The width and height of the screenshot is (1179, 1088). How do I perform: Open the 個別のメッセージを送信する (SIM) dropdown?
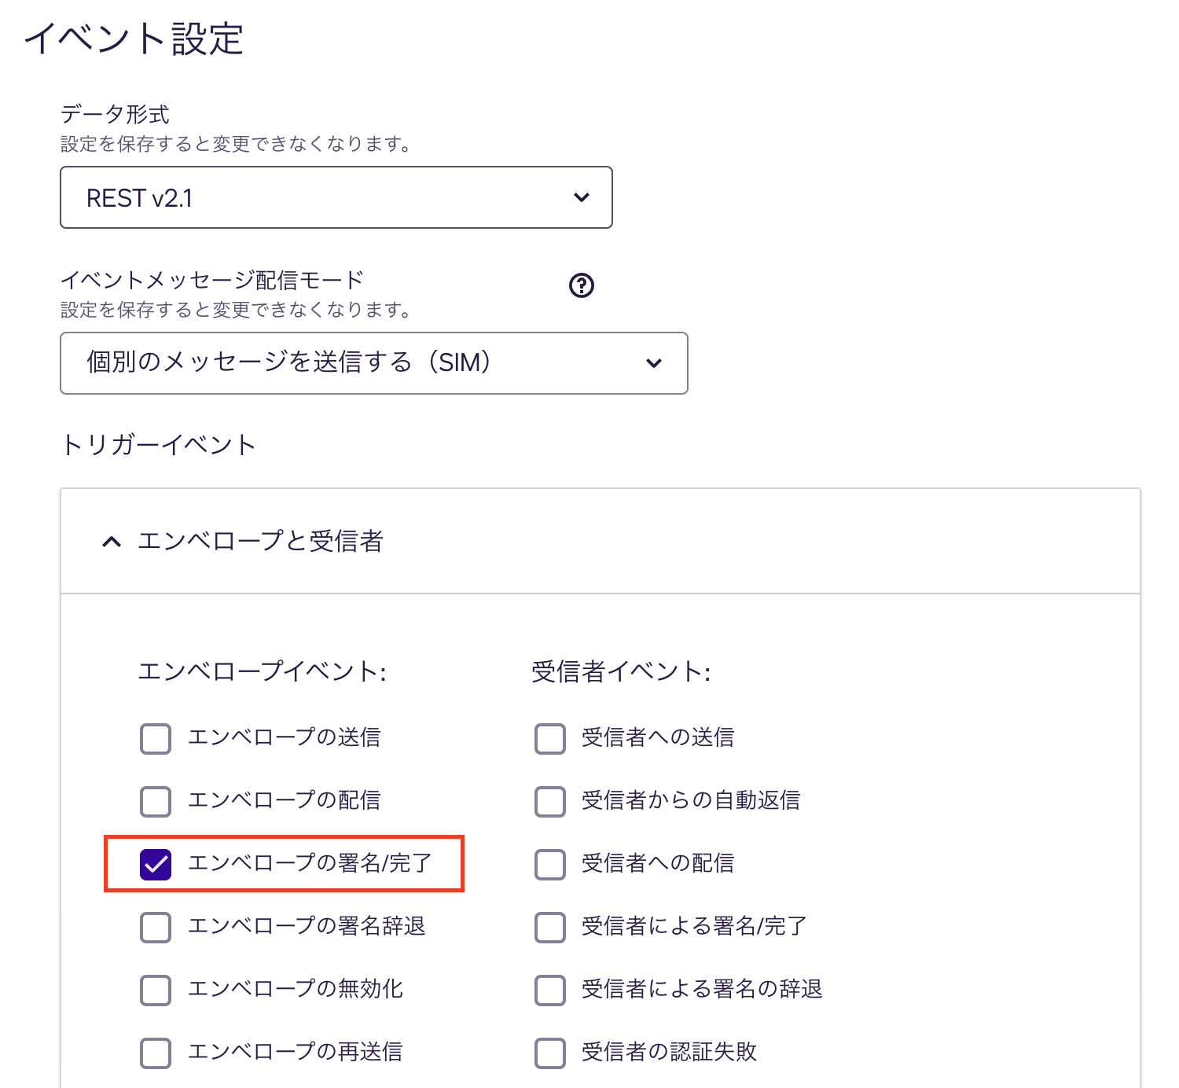tap(373, 363)
